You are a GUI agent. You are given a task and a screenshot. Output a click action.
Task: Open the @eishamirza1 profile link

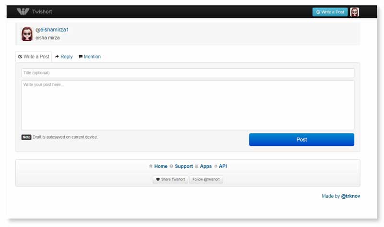[x=52, y=30]
